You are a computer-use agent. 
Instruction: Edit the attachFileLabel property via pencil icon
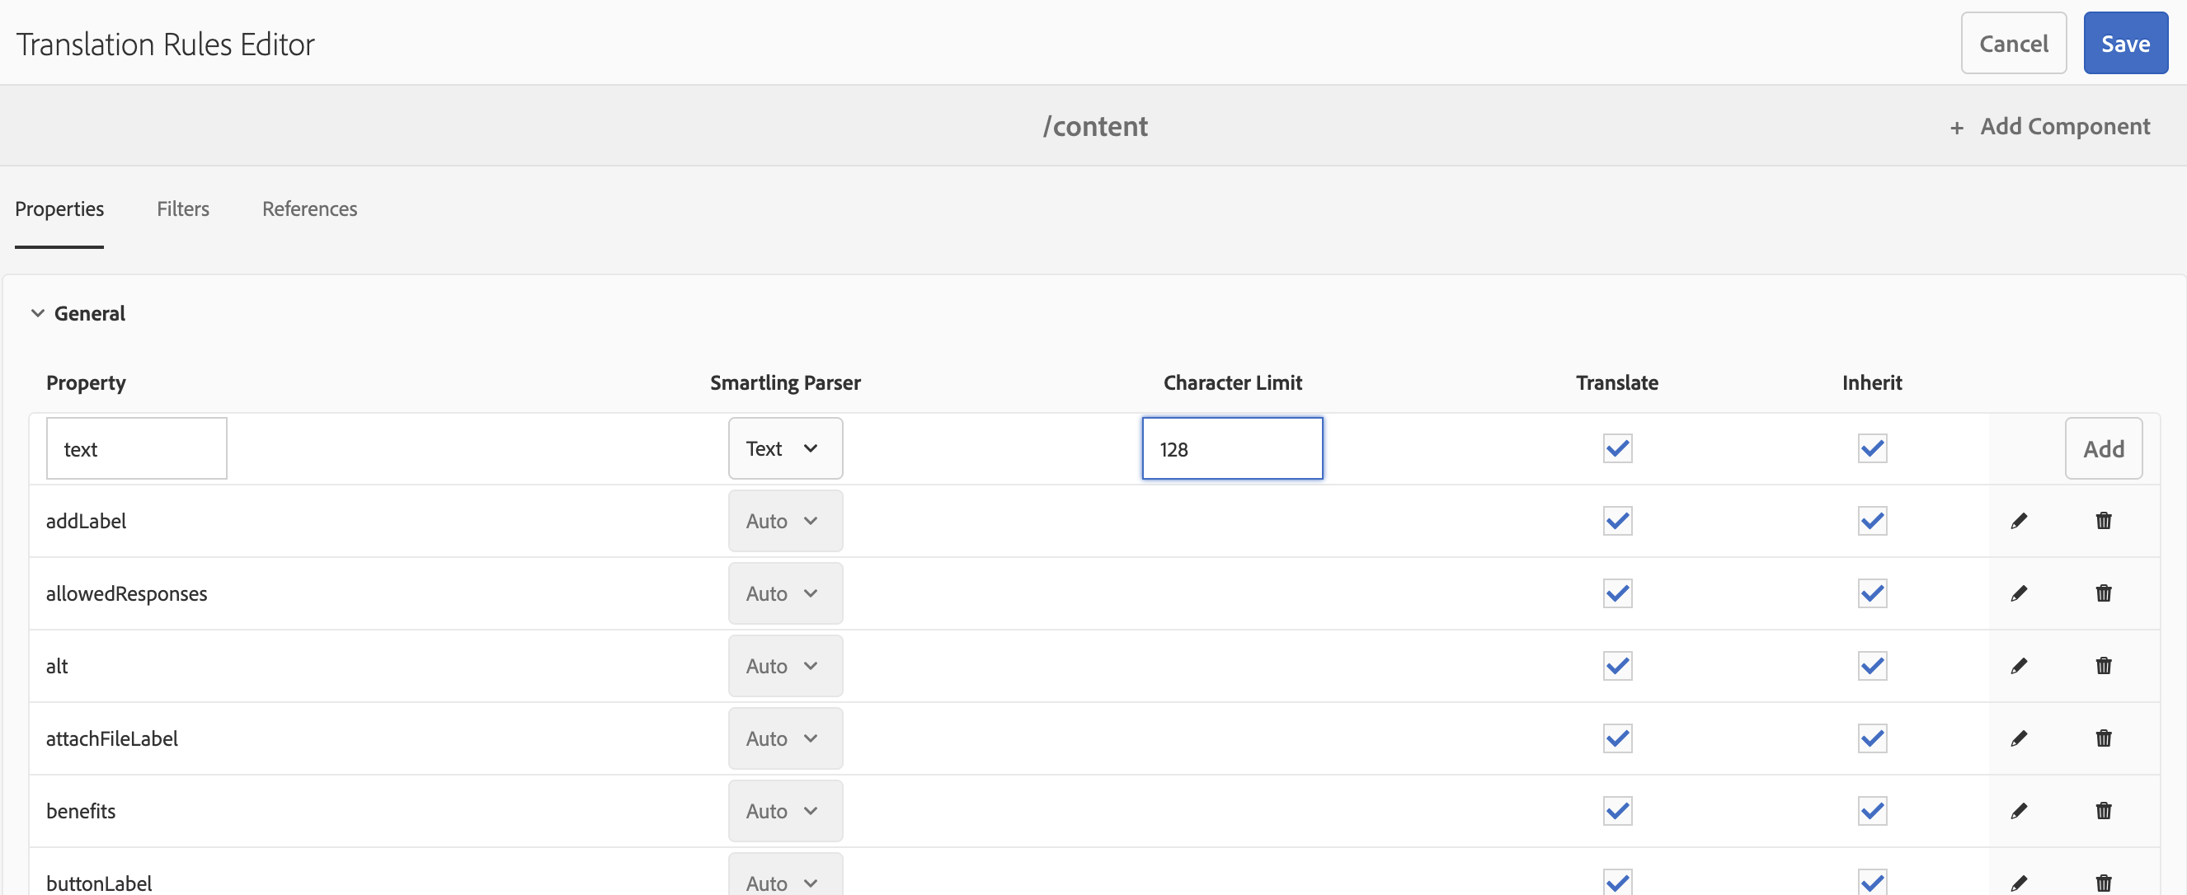(2018, 738)
